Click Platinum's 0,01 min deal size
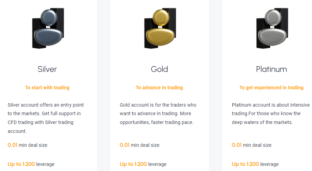Screen dimensions: 312x171 click(252, 145)
